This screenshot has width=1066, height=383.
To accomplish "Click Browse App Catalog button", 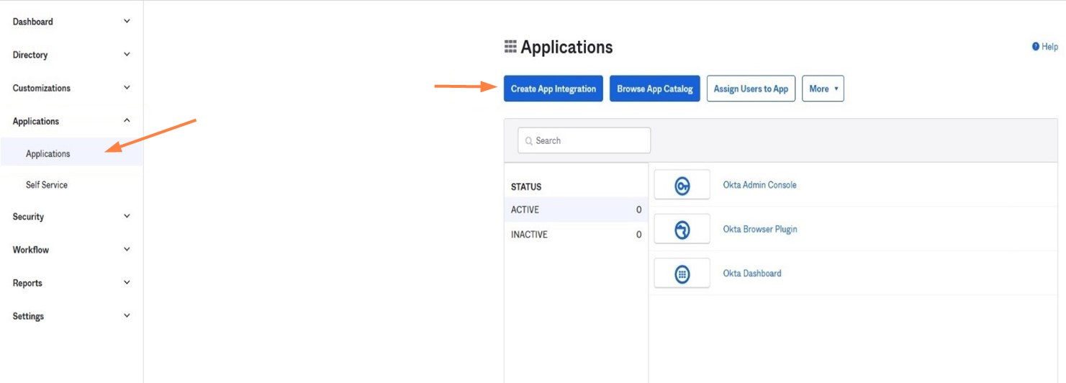I will click(654, 89).
